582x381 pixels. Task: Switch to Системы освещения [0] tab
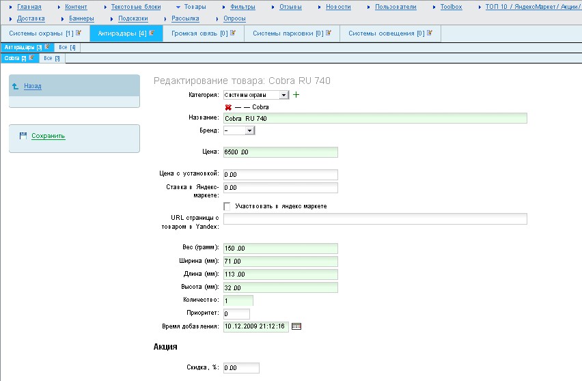coord(390,33)
